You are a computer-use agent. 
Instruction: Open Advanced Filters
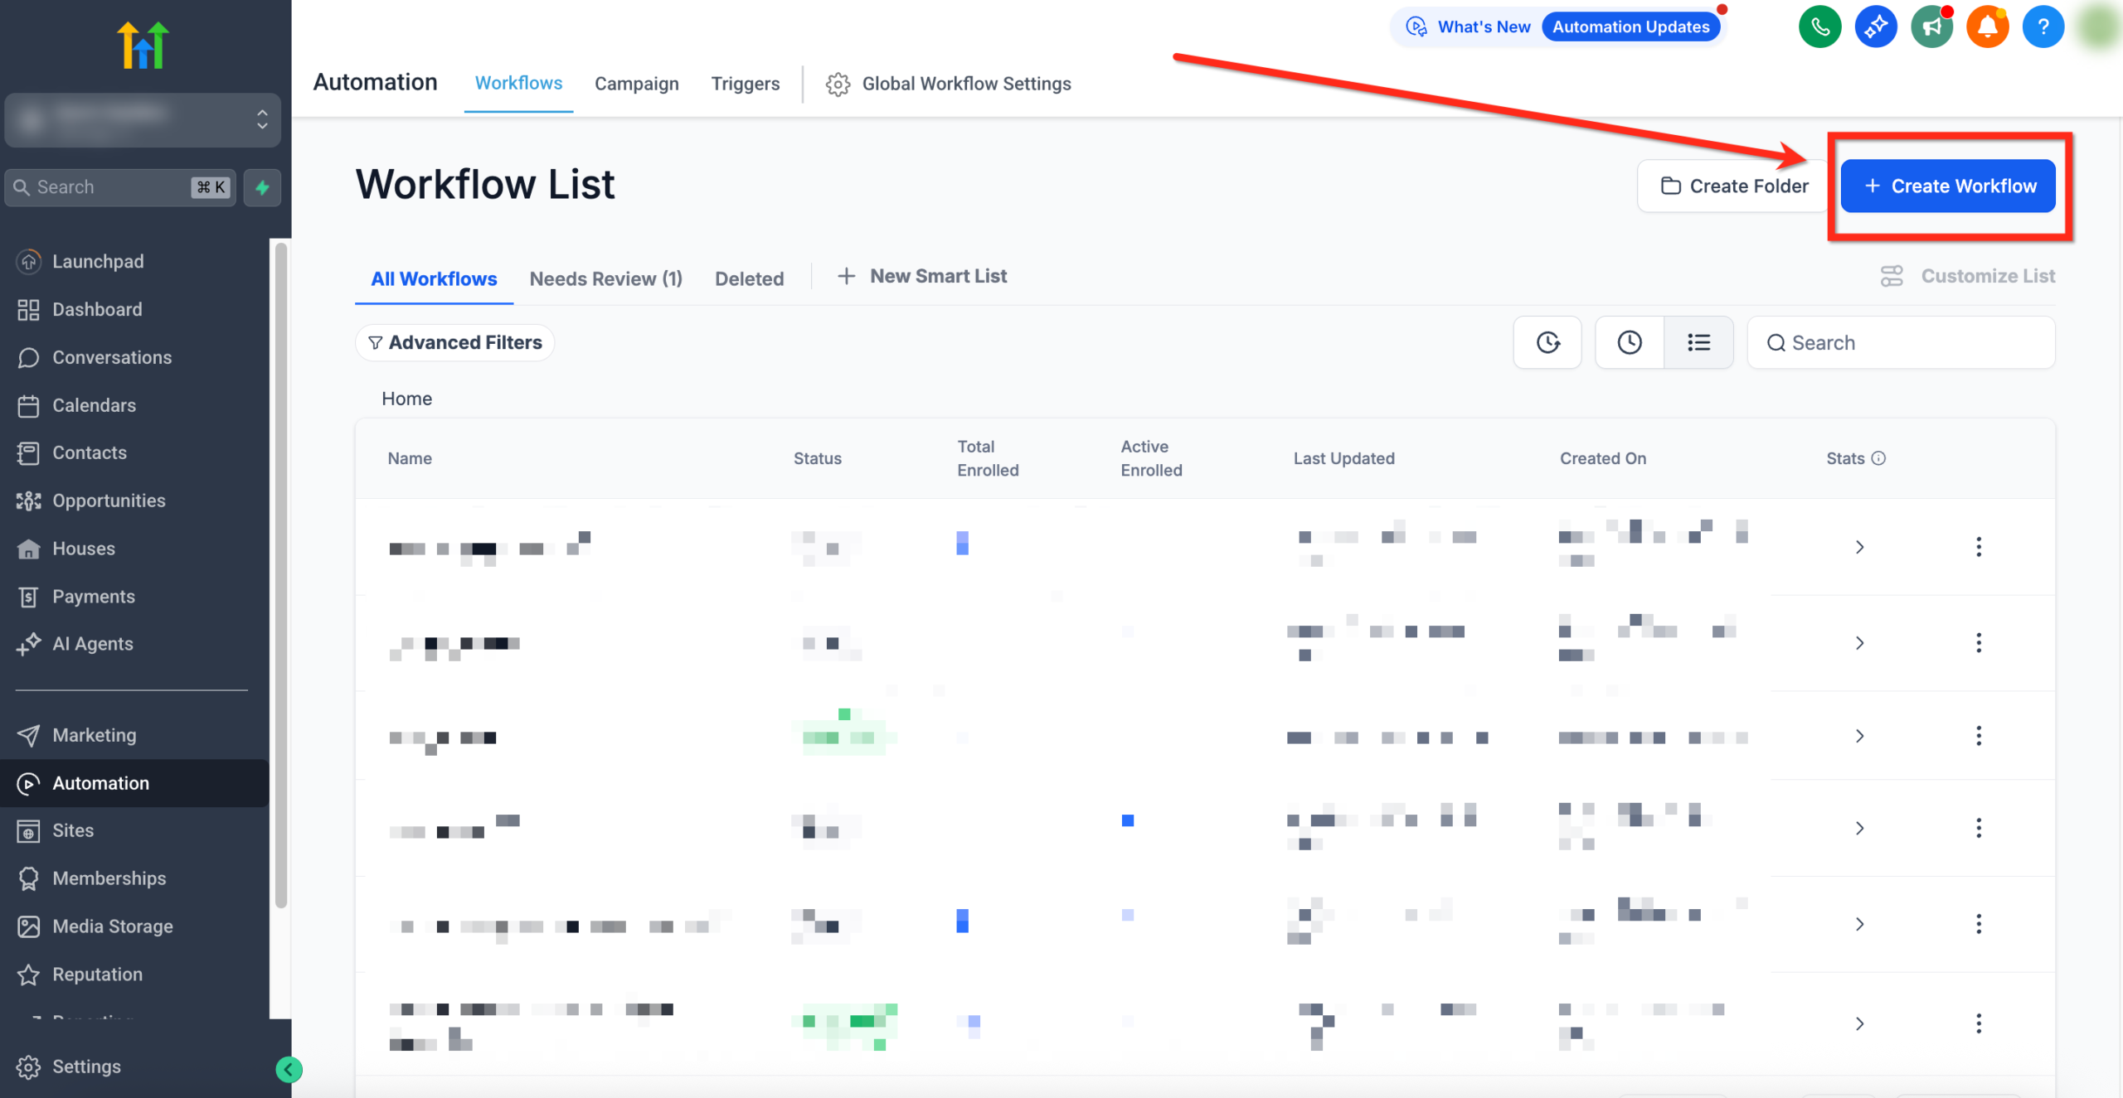pos(454,341)
